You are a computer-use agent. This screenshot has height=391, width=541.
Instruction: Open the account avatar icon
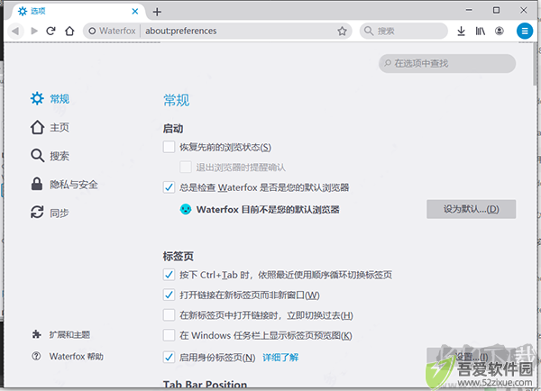click(x=500, y=31)
